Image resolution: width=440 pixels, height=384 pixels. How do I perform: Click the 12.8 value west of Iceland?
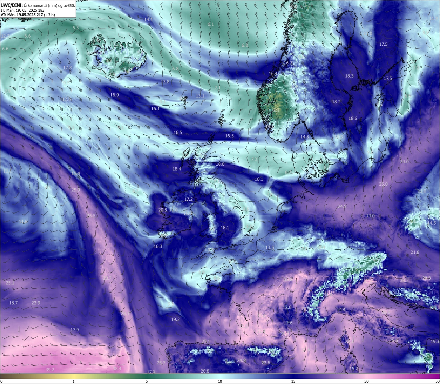click(68, 68)
